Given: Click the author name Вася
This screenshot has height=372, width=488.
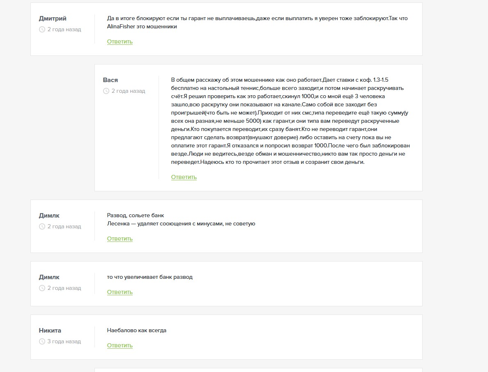Looking at the screenshot, I should [x=110, y=80].
